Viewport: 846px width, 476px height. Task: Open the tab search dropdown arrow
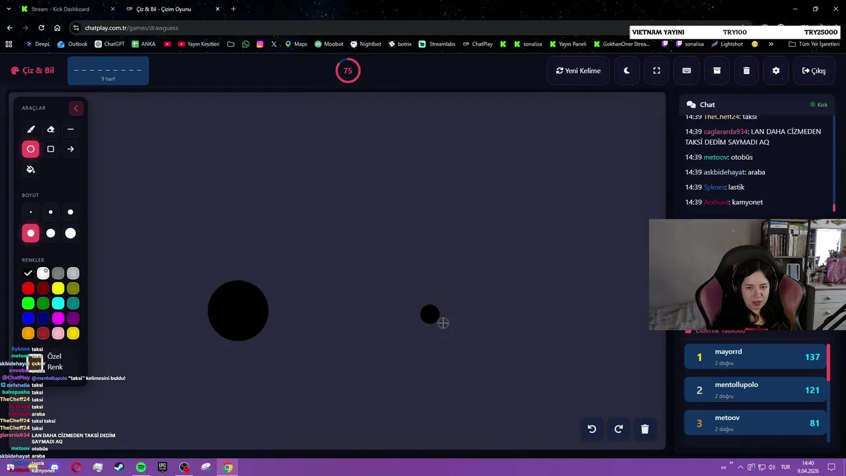pos(8,9)
